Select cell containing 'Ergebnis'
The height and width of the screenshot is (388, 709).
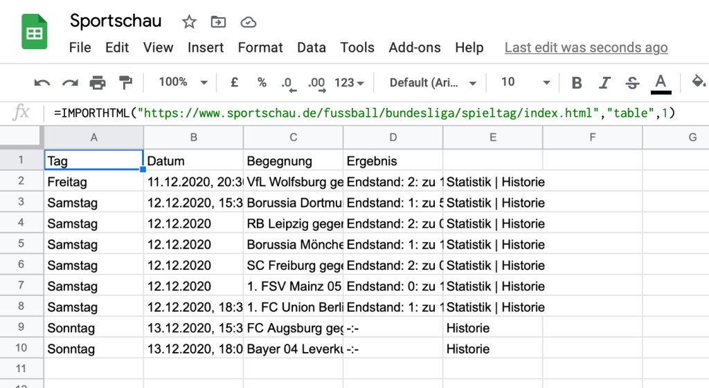(393, 160)
